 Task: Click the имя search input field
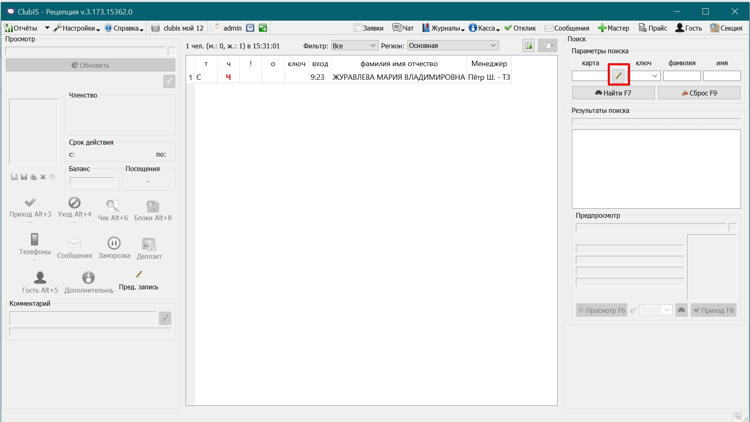click(x=722, y=76)
